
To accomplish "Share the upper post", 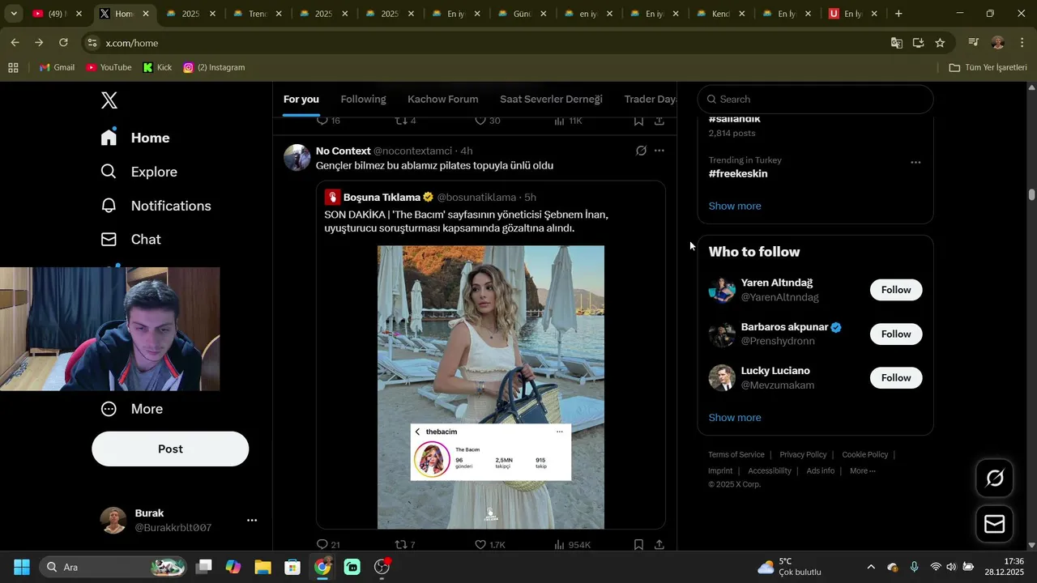I will coord(659,121).
